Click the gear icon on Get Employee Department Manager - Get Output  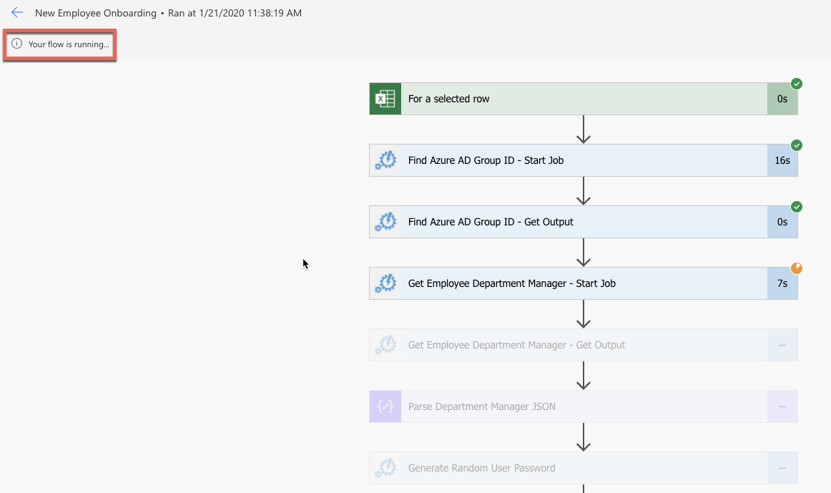coord(385,345)
